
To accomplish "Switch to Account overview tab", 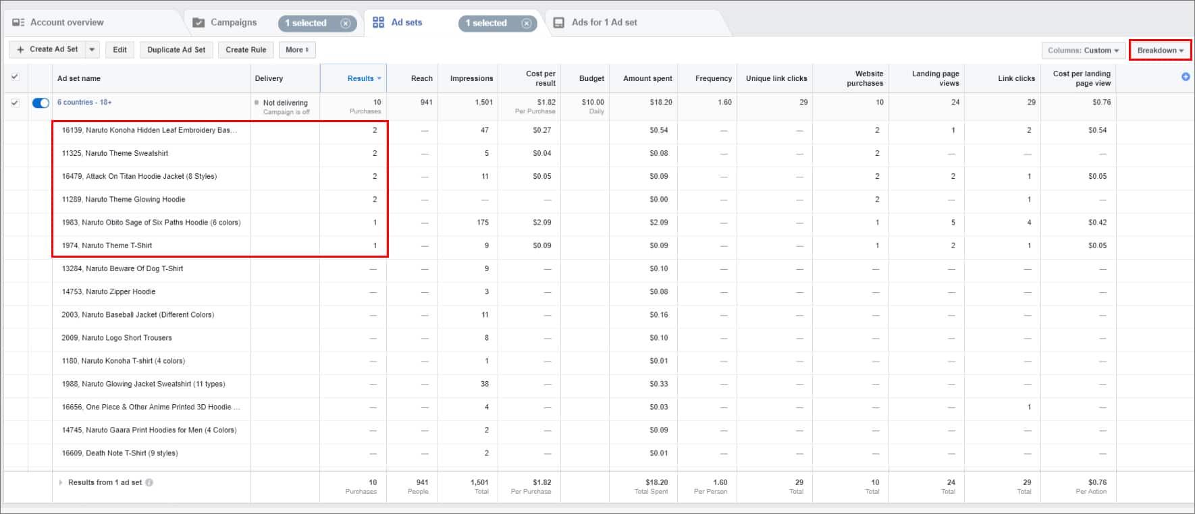I will point(67,22).
